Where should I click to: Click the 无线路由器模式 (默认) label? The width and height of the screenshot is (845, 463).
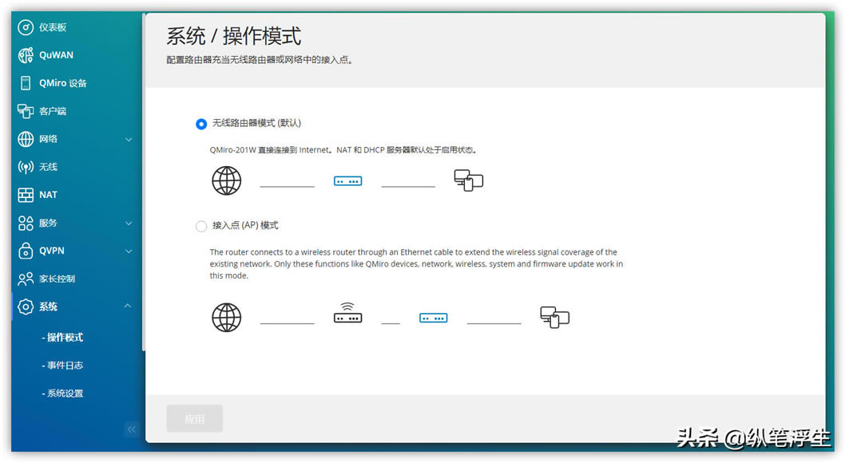click(x=256, y=123)
